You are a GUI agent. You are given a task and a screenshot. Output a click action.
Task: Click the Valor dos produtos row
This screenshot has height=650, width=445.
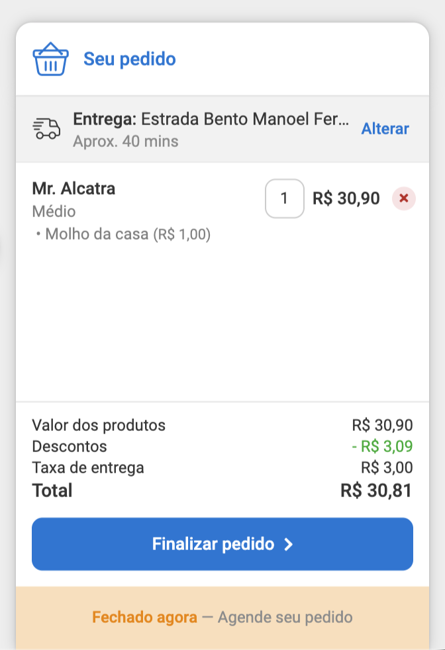click(98, 425)
